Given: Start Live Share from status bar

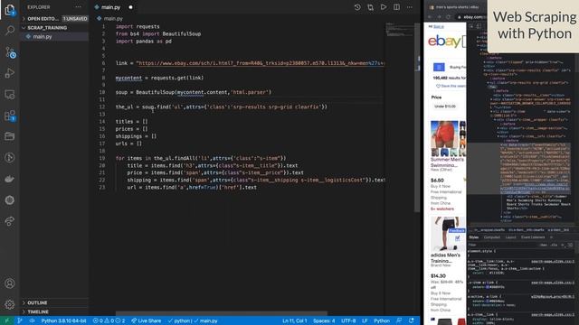Looking at the screenshot, I should pos(147,320).
